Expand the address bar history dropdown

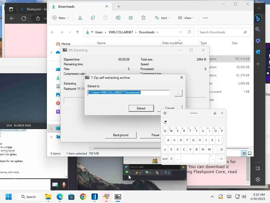click(180, 32)
